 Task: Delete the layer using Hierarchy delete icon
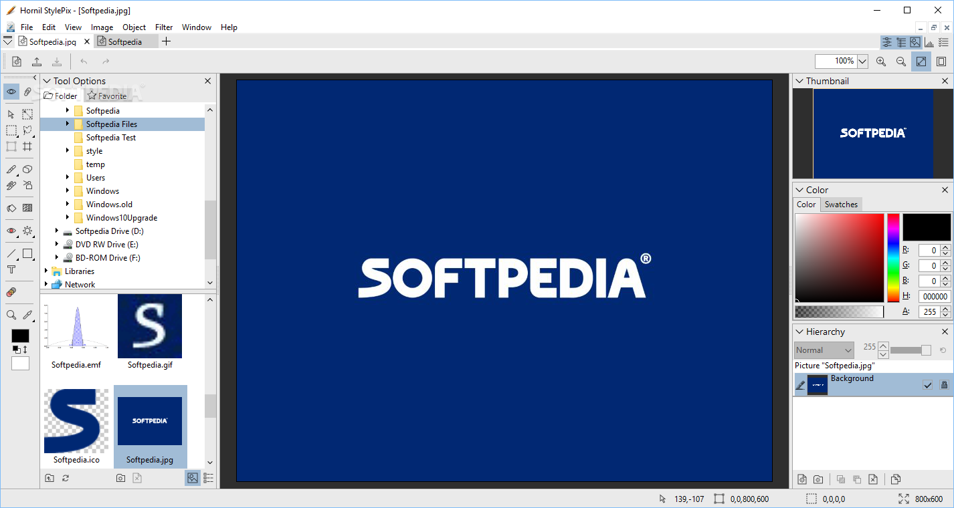(x=873, y=479)
